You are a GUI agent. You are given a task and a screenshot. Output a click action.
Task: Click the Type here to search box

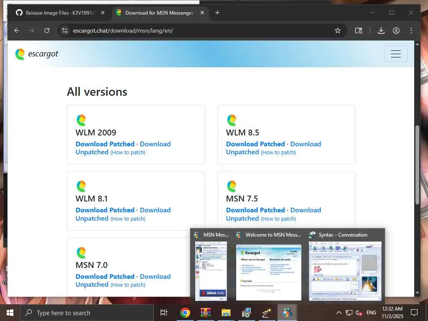[x=87, y=313]
